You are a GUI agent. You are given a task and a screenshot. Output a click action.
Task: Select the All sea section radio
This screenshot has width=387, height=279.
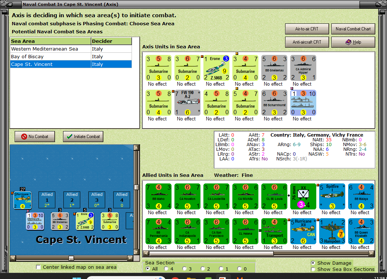point(148,268)
